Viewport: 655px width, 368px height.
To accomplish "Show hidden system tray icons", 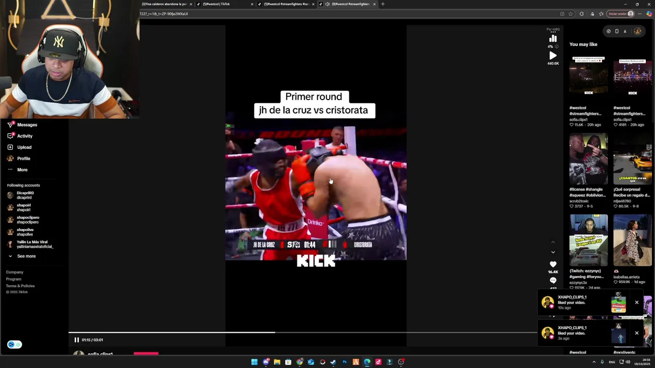I will 594,362.
